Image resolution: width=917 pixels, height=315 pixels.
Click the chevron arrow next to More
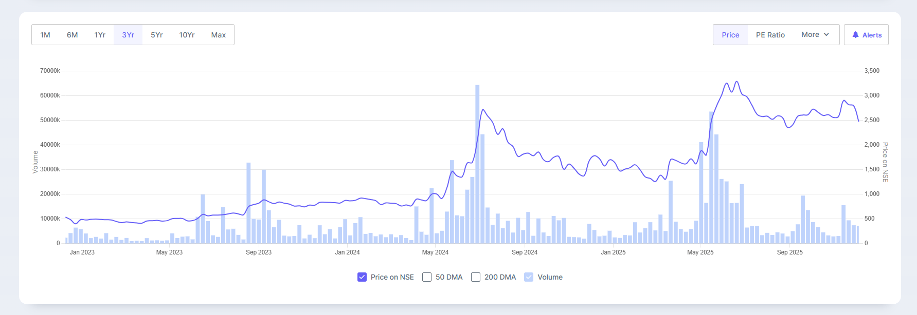826,34
